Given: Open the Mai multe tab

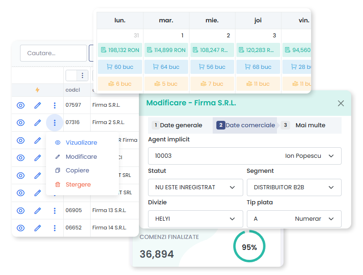Looking at the screenshot, I should tap(310, 125).
